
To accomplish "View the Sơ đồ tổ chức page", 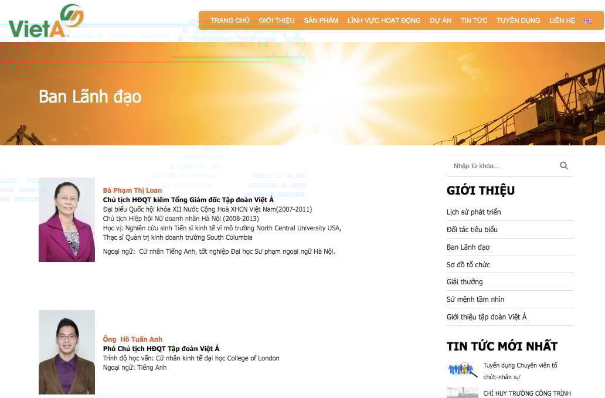I will [468, 265].
